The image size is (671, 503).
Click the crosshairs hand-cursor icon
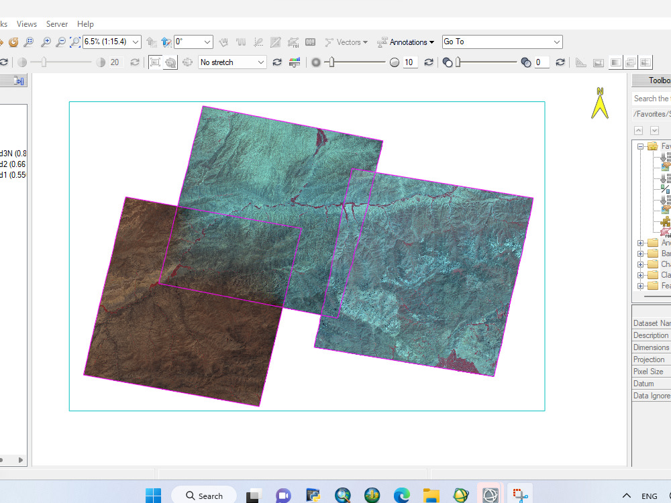pos(223,42)
